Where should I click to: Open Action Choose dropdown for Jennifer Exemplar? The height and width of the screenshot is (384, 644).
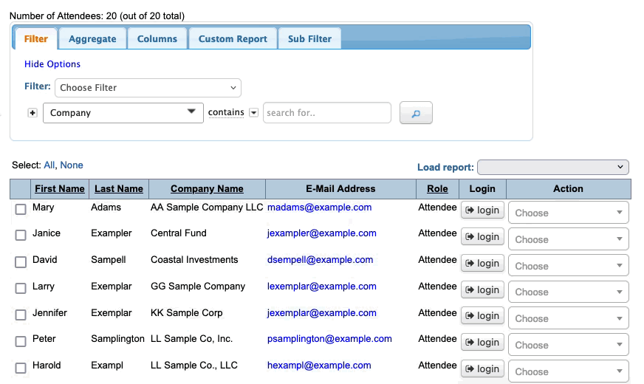569,318
